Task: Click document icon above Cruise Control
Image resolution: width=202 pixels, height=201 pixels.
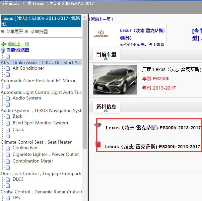Action: (8, 186)
